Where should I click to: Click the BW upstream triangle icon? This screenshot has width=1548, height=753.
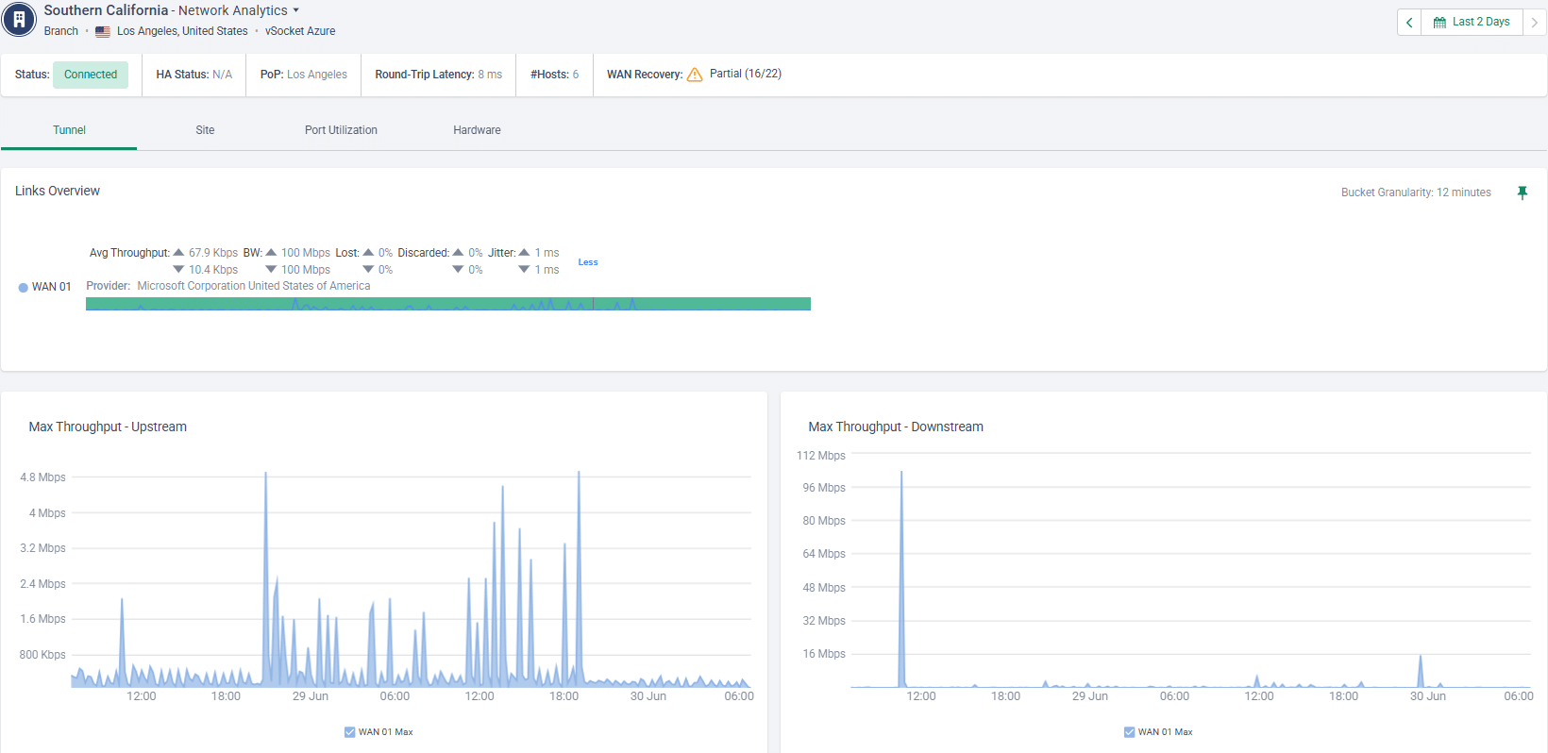click(271, 252)
